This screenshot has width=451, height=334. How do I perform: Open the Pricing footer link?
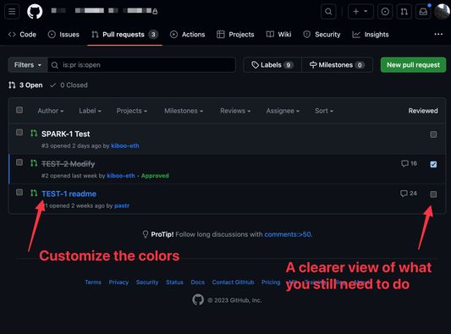(271, 282)
